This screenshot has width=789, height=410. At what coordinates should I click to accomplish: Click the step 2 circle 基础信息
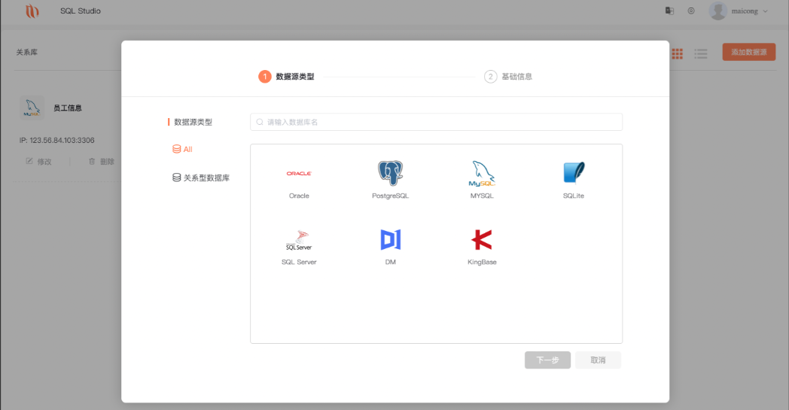tap(491, 77)
